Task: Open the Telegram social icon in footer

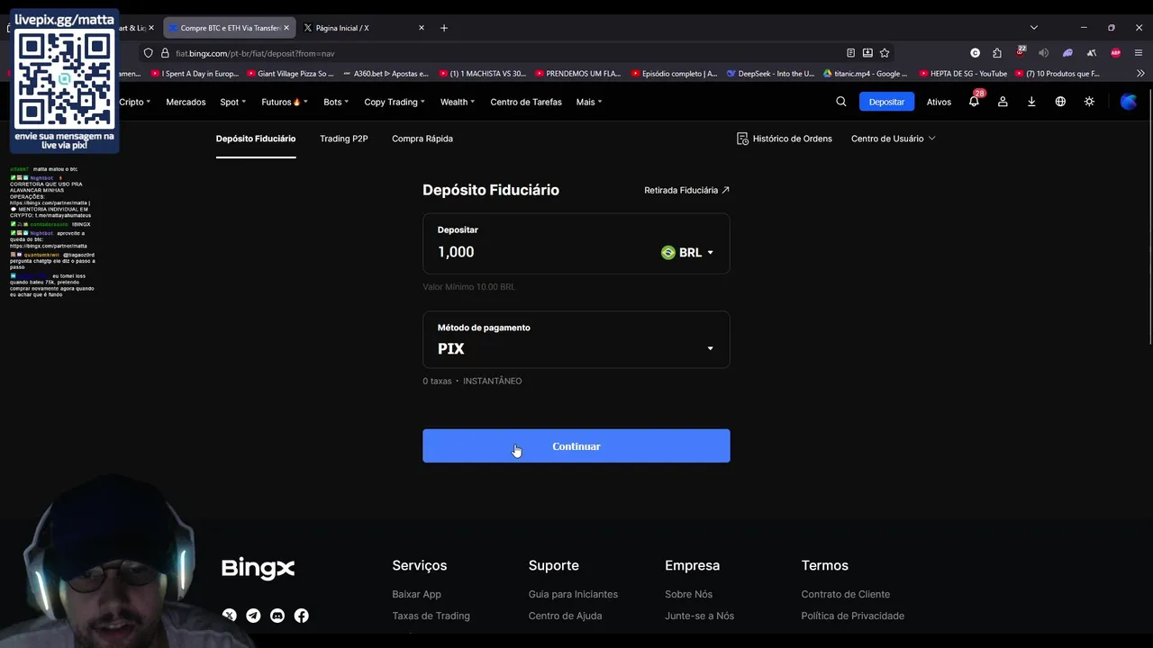Action: pyautogui.click(x=253, y=616)
